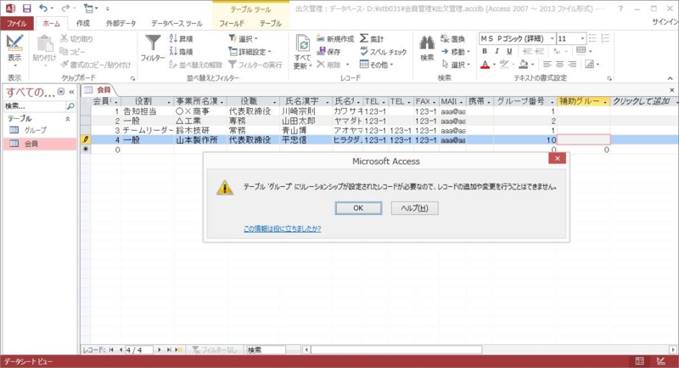679x368 pixels.
Task: Click the フィルター funnel icon
Action: point(153,43)
